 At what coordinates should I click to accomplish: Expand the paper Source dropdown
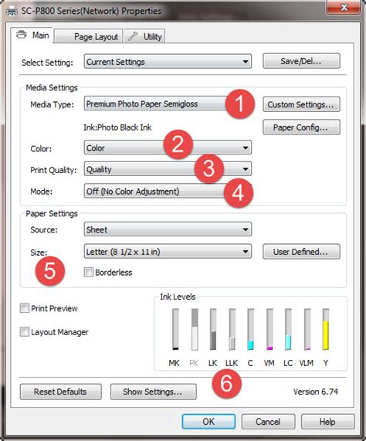click(168, 229)
